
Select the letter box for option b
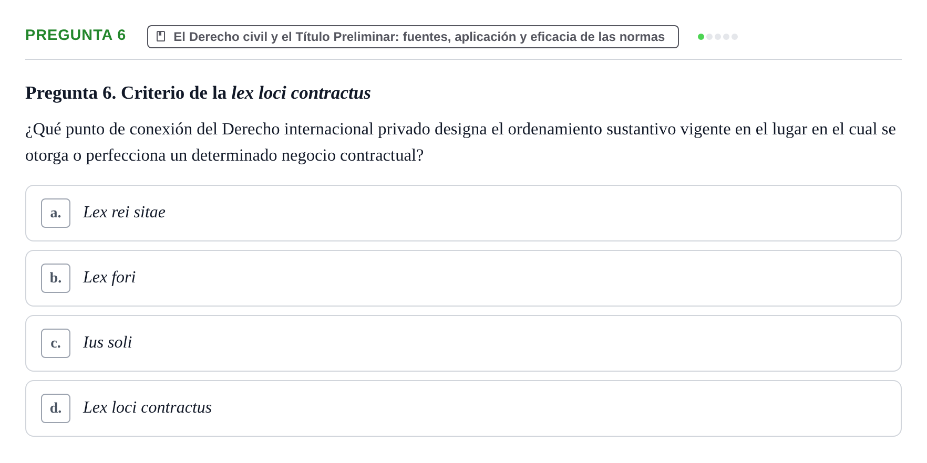[x=56, y=278]
